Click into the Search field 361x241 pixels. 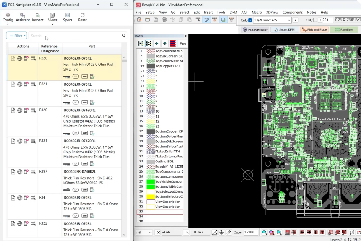(x=76, y=36)
